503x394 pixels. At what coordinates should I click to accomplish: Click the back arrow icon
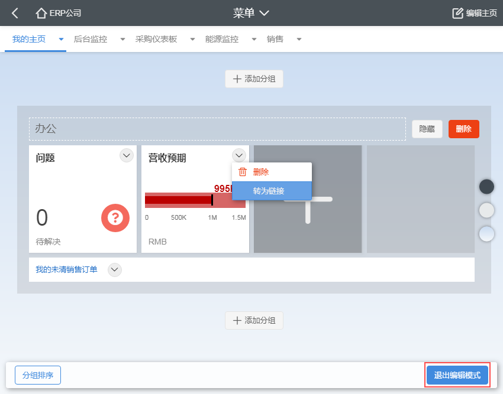point(15,13)
